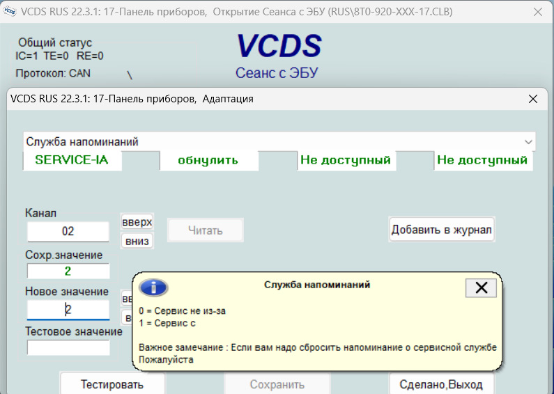The height and width of the screenshot is (394, 554).
Task: Click the Протокол: CAN text
Action: pos(53,73)
